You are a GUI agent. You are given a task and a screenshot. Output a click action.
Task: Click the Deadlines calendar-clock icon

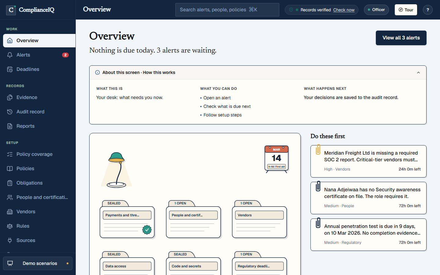(10, 69)
